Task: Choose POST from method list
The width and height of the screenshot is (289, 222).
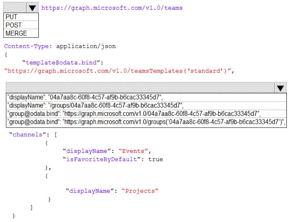Action: click(x=21, y=25)
